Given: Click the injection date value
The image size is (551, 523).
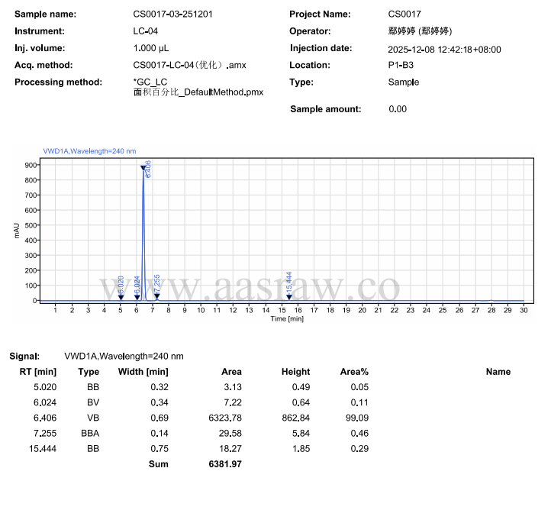Looking at the screenshot, I should click(444, 49).
